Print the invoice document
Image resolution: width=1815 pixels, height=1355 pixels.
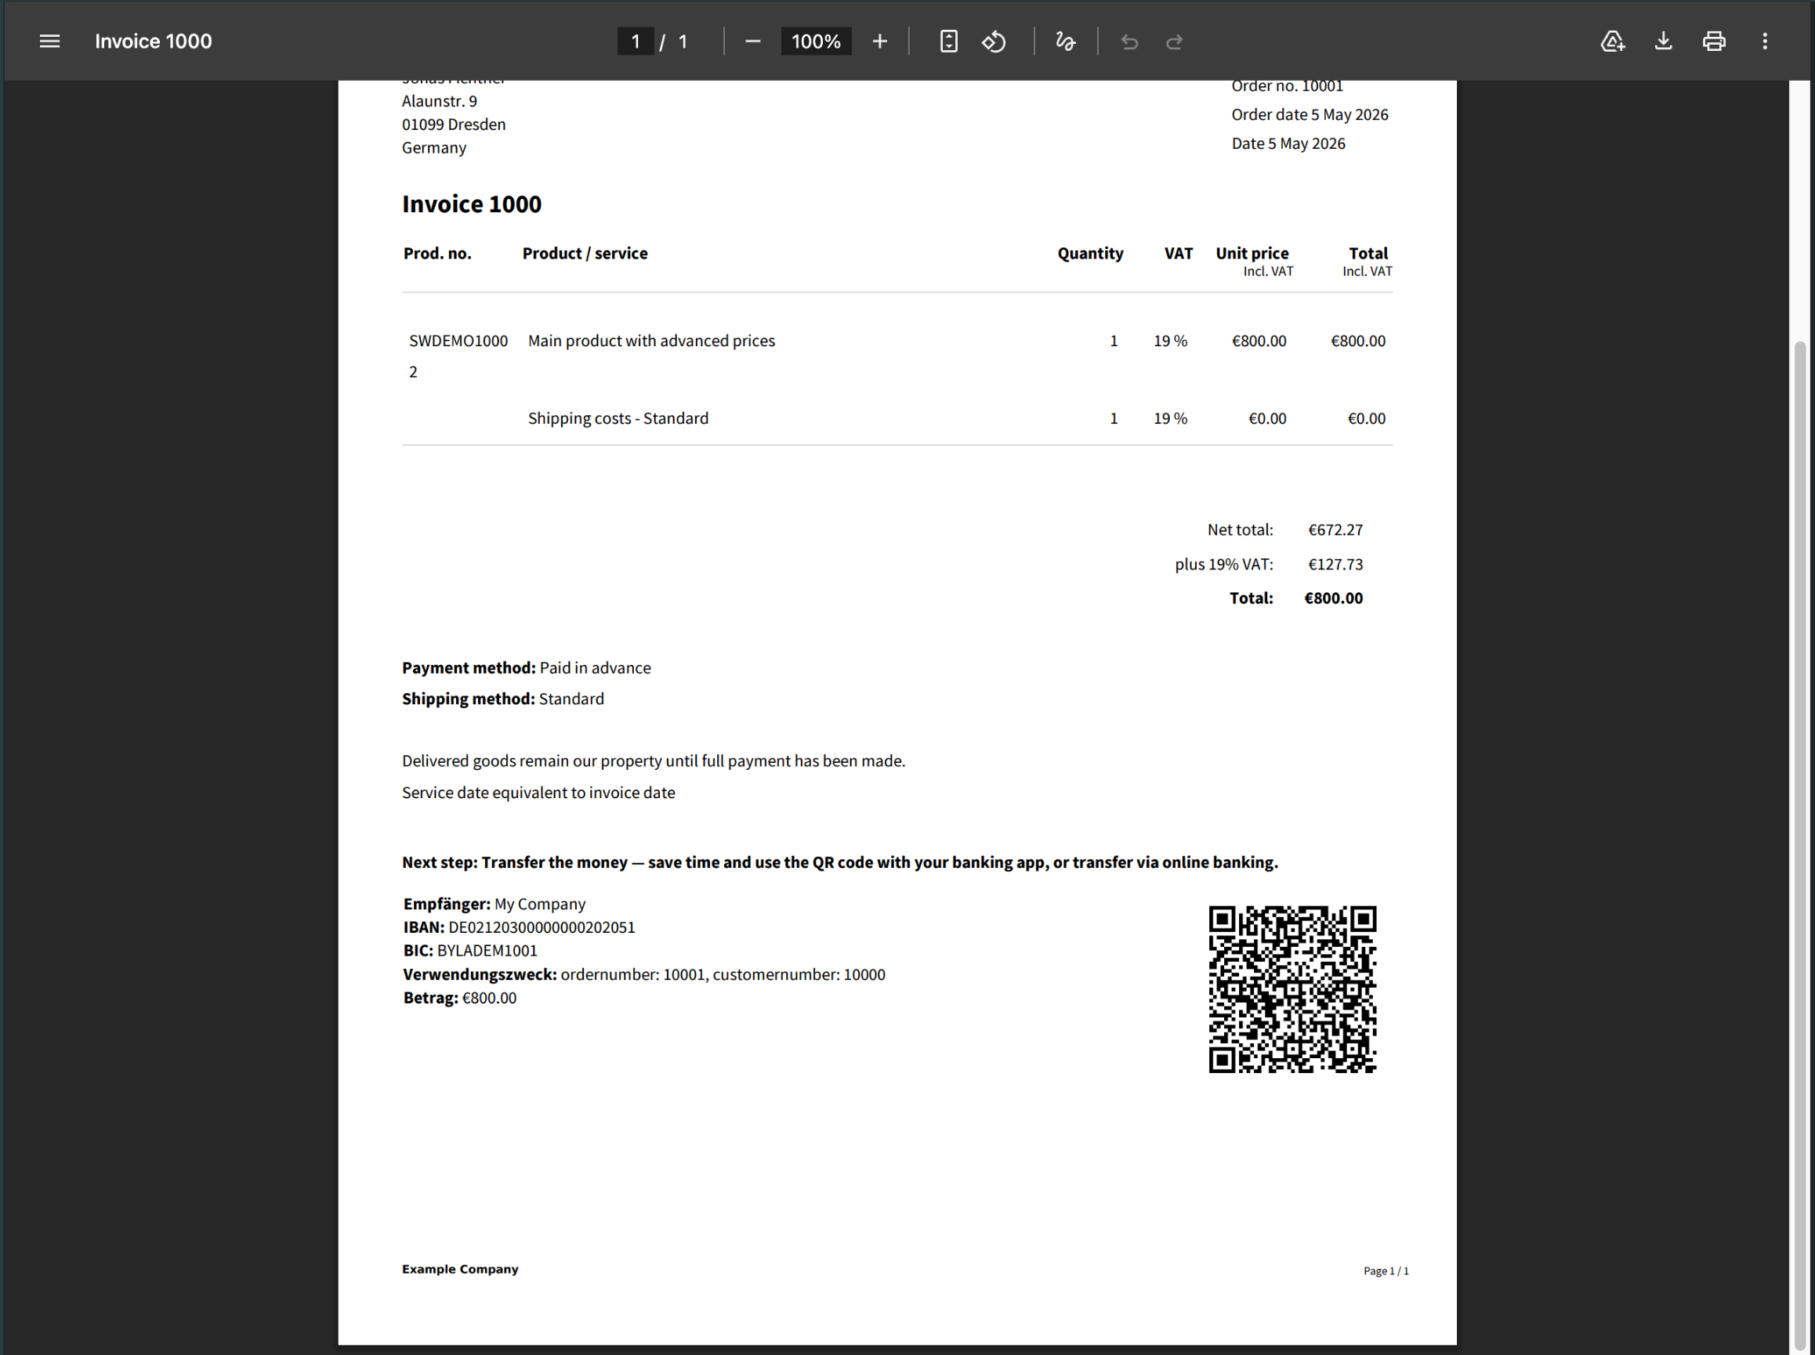[1714, 41]
